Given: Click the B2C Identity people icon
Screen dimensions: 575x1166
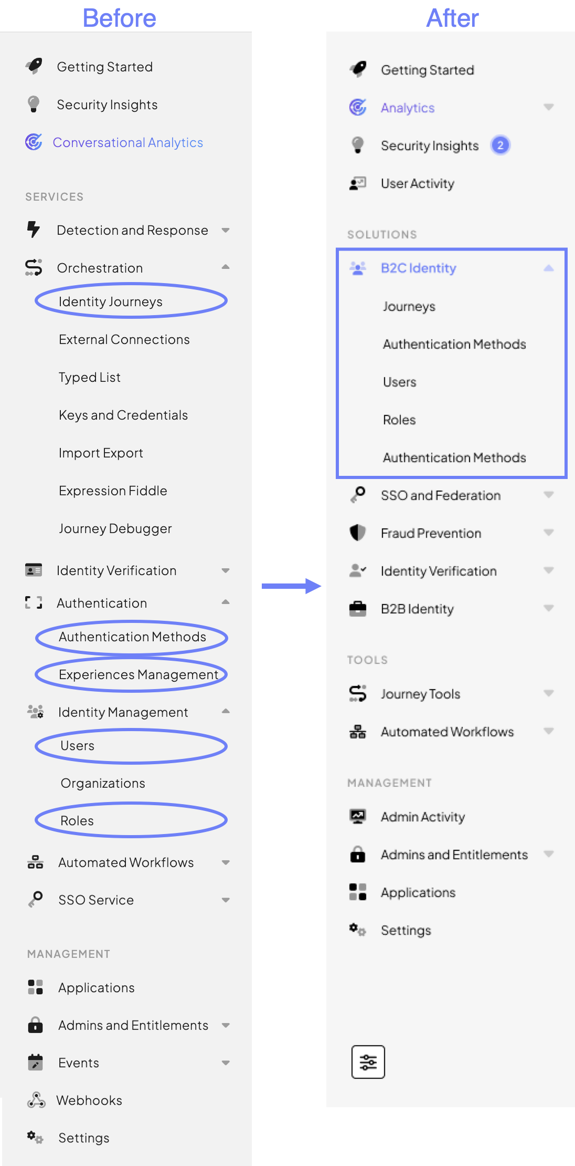Looking at the screenshot, I should pos(357,268).
